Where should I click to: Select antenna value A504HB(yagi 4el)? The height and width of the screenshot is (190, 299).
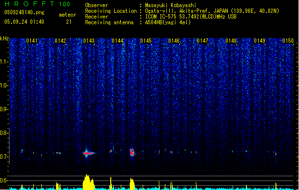point(168,22)
